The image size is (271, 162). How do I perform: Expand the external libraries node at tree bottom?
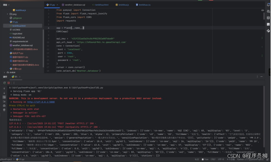point(4,72)
